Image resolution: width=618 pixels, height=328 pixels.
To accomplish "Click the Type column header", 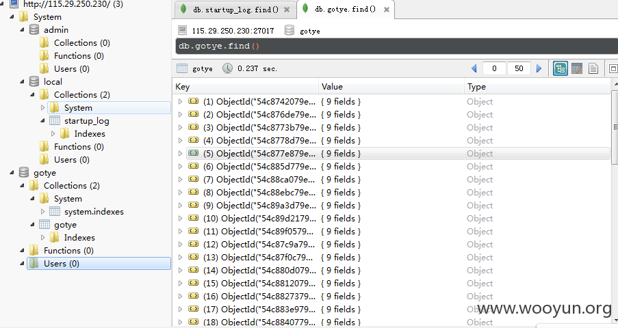I will click(x=537, y=87).
